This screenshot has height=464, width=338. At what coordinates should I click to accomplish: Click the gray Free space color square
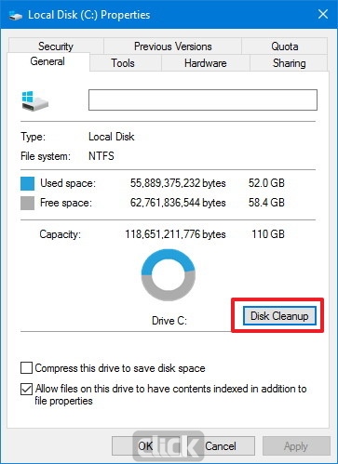[x=27, y=203]
